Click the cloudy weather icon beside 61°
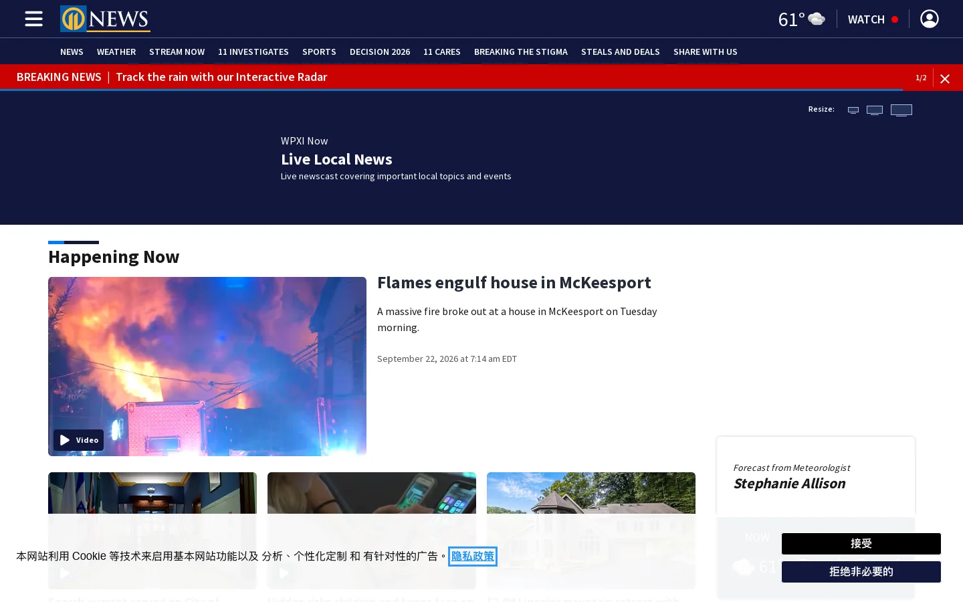 point(817,19)
